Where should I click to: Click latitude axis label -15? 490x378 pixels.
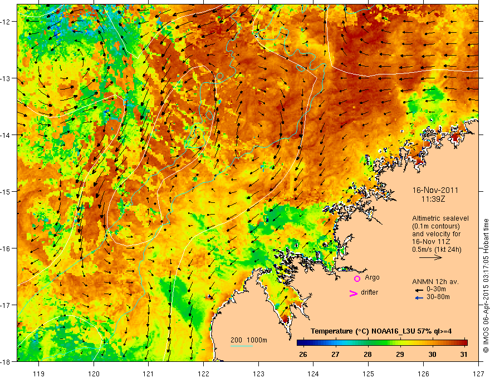(x=7, y=191)
